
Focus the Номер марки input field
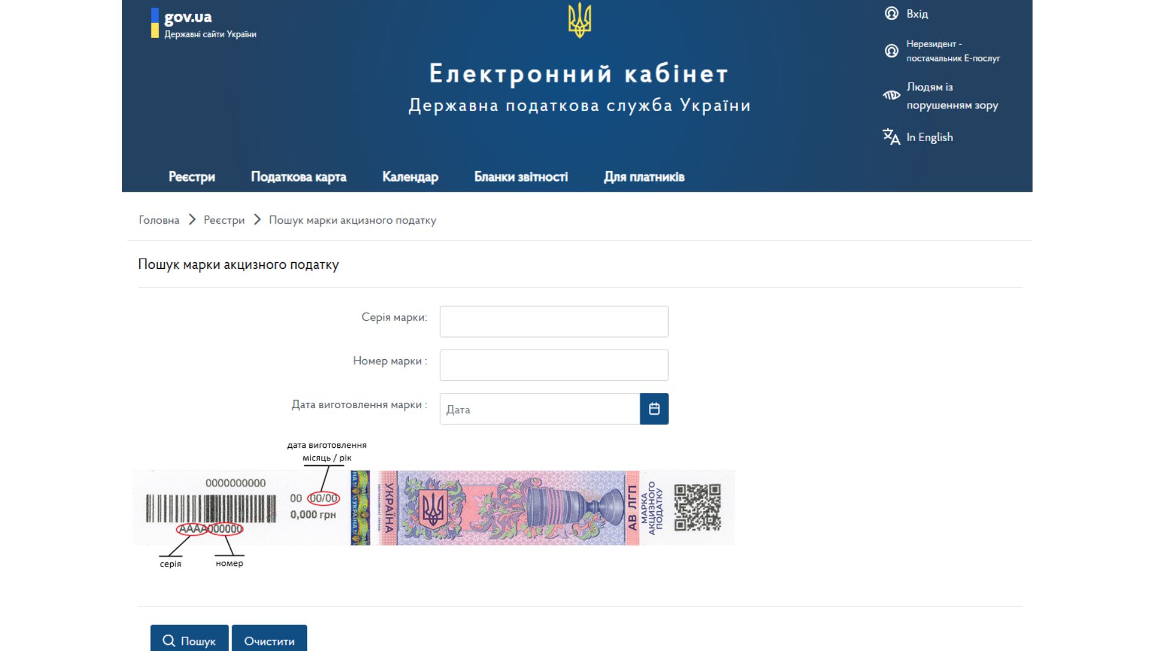(554, 365)
